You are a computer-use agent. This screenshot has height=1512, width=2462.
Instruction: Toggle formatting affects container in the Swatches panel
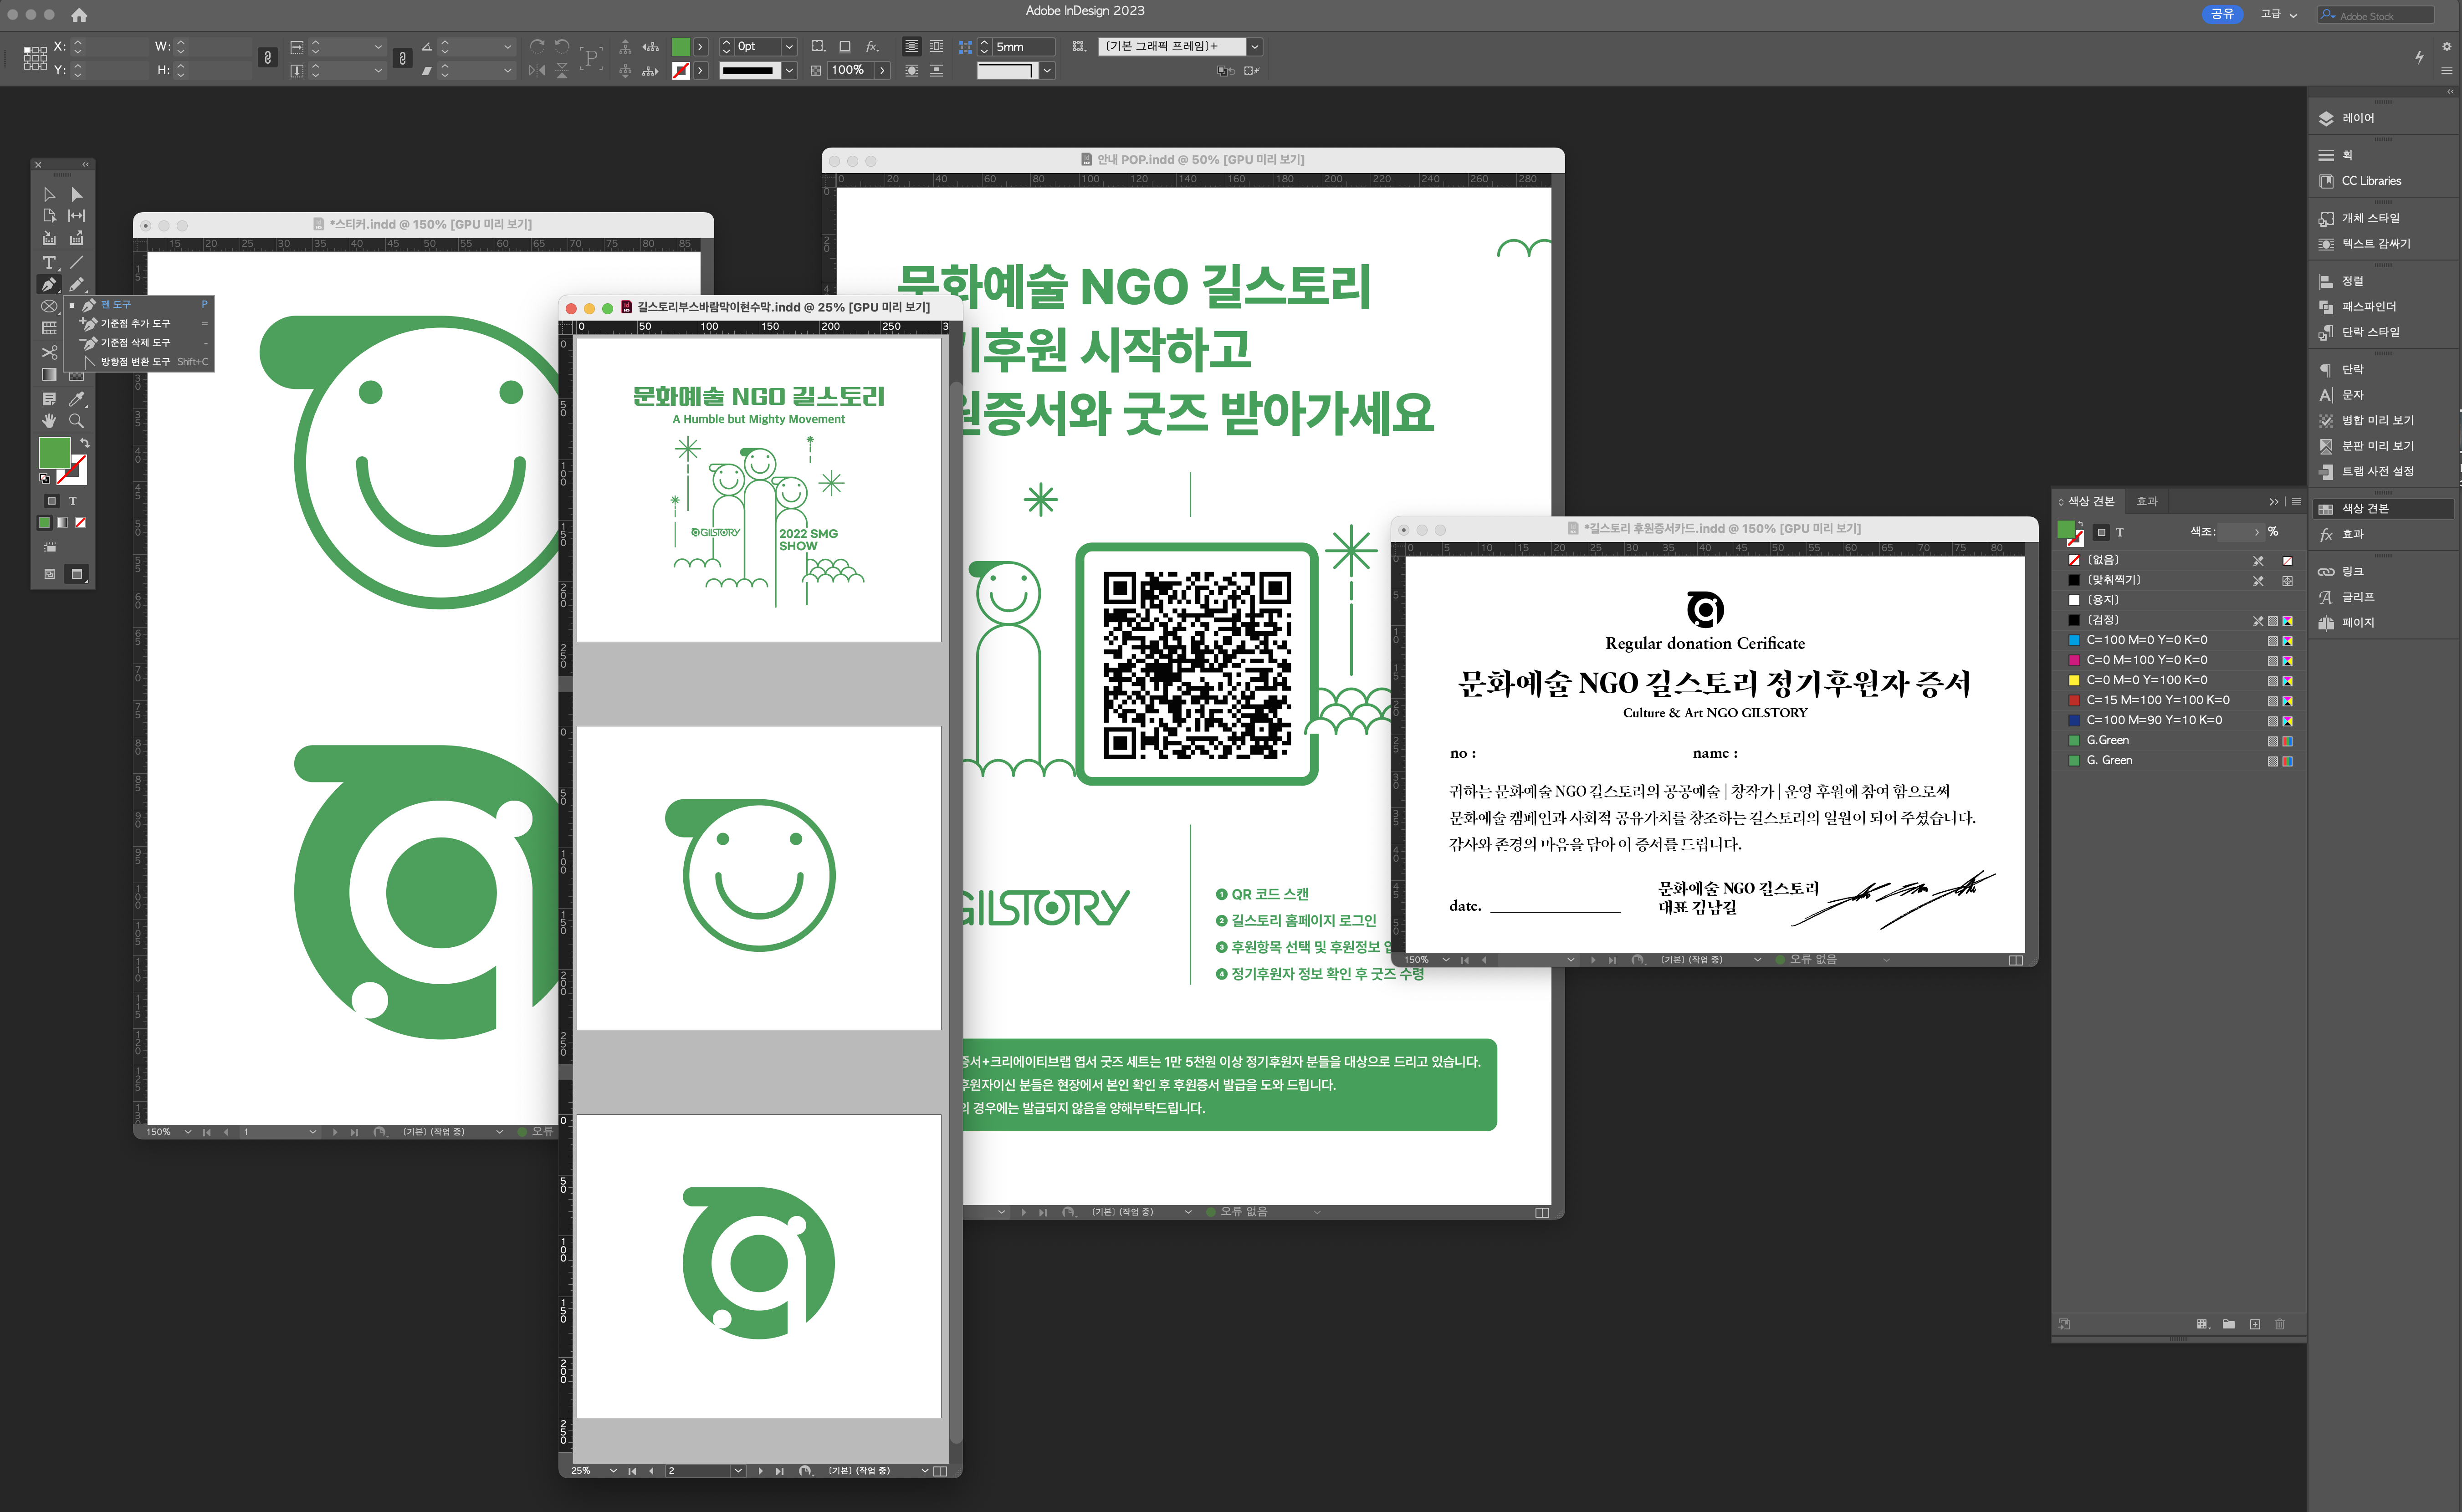point(2101,532)
